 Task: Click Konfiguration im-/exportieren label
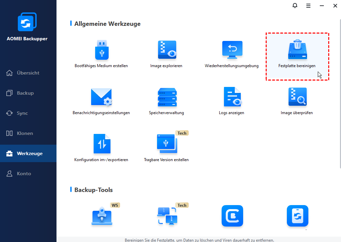click(x=101, y=160)
